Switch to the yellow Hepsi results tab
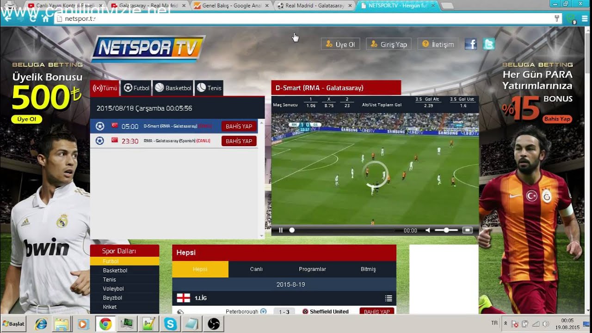The image size is (592, 333). (x=200, y=269)
